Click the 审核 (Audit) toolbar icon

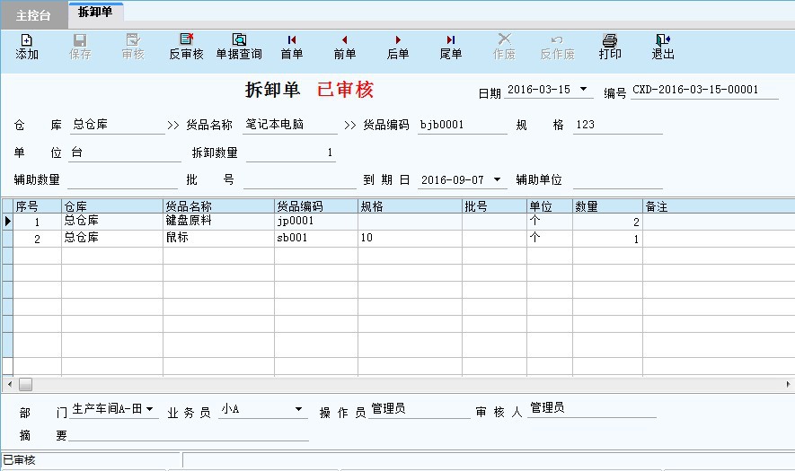click(133, 47)
